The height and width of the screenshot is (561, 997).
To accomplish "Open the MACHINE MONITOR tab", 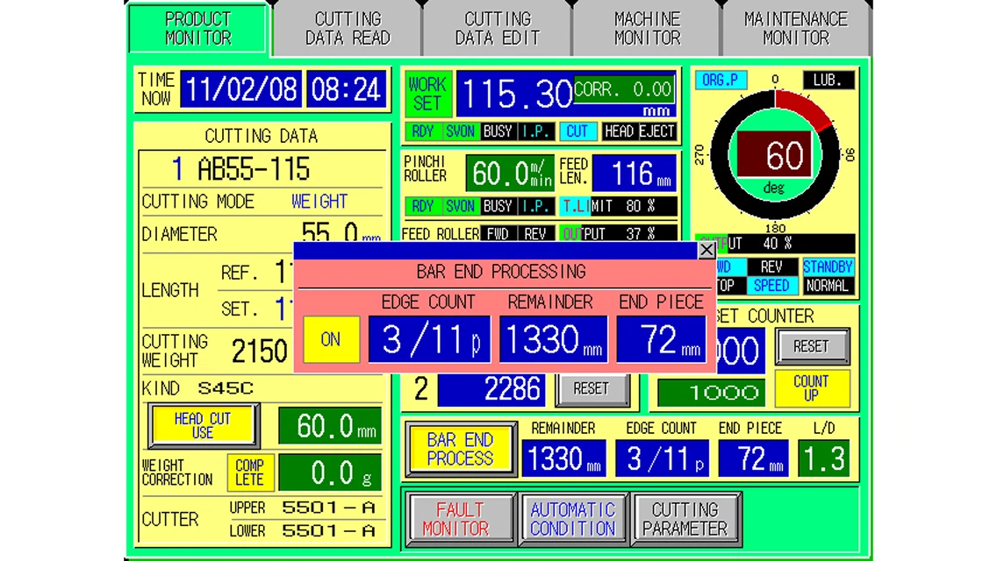I will pyautogui.click(x=647, y=28).
